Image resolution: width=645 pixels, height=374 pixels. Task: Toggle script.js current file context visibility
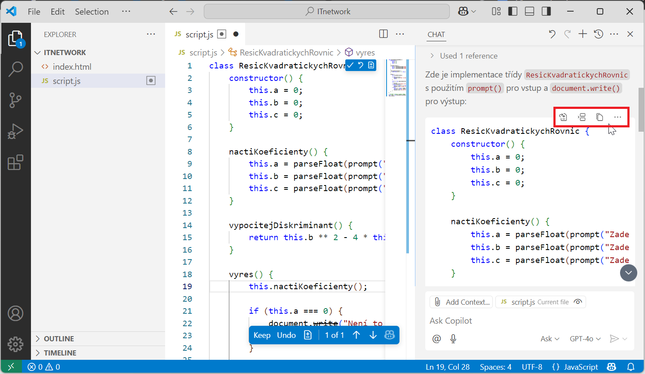pos(578,302)
